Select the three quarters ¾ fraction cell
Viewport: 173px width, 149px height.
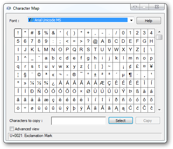point(46,83)
